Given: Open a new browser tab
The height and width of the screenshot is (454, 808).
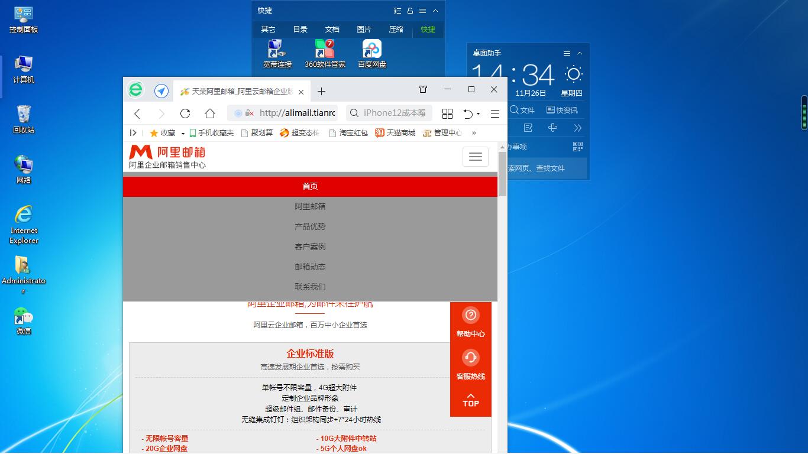Looking at the screenshot, I should click(321, 91).
